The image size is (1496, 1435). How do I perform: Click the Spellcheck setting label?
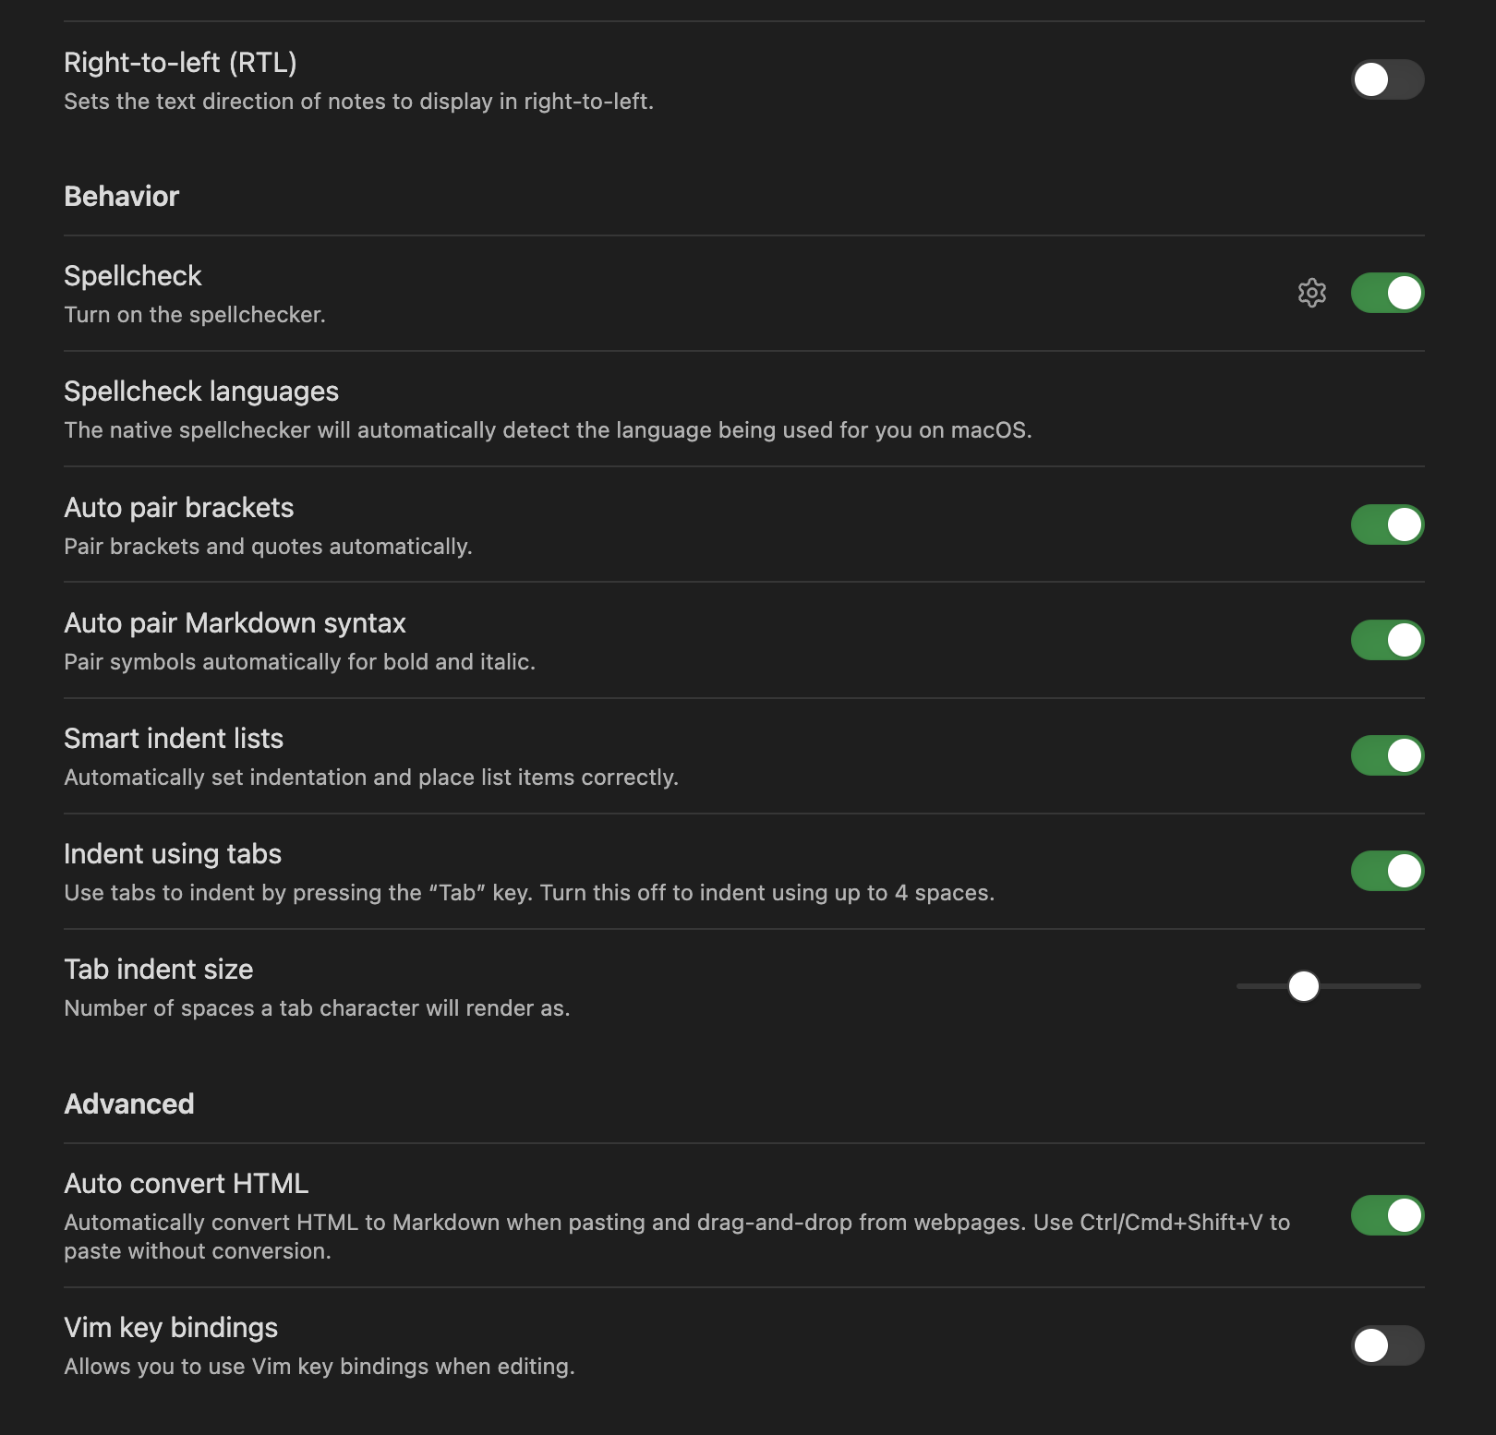pyautogui.click(x=132, y=275)
